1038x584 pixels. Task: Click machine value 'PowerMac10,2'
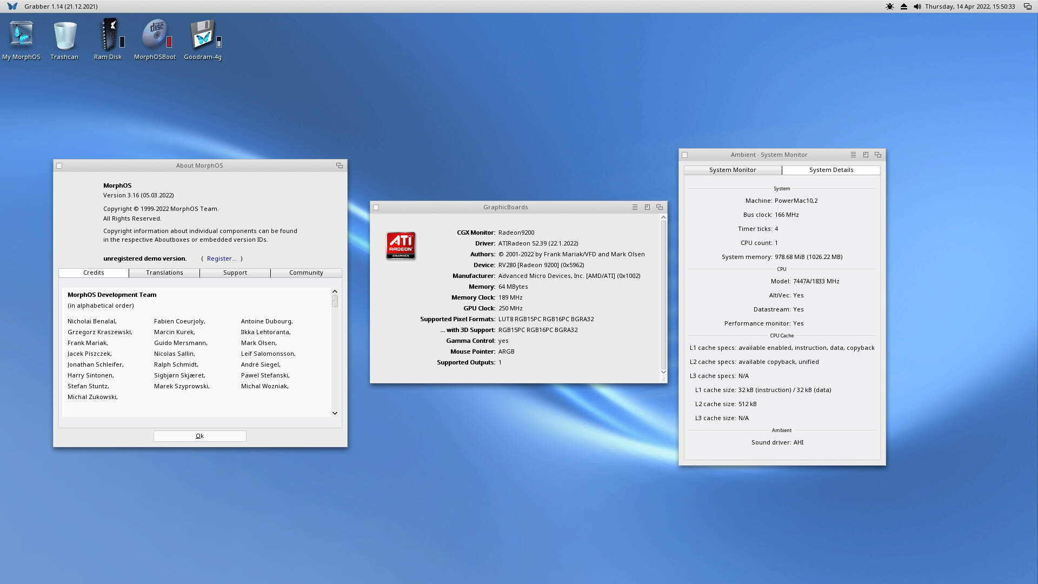click(x=796, y=201)
